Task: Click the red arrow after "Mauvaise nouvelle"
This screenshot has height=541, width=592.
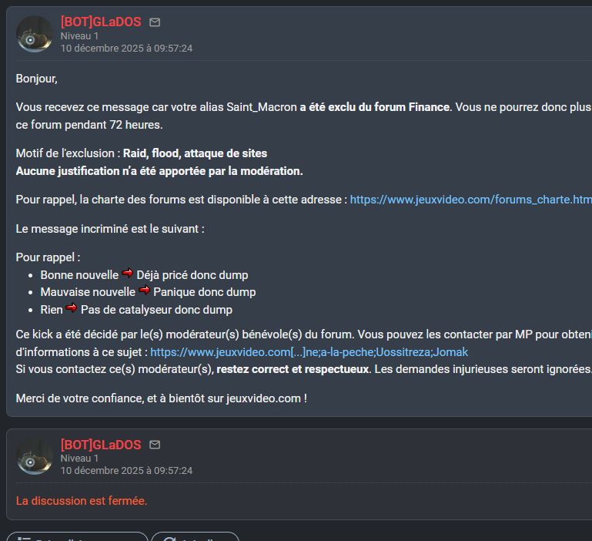Action: click(145, 292)
